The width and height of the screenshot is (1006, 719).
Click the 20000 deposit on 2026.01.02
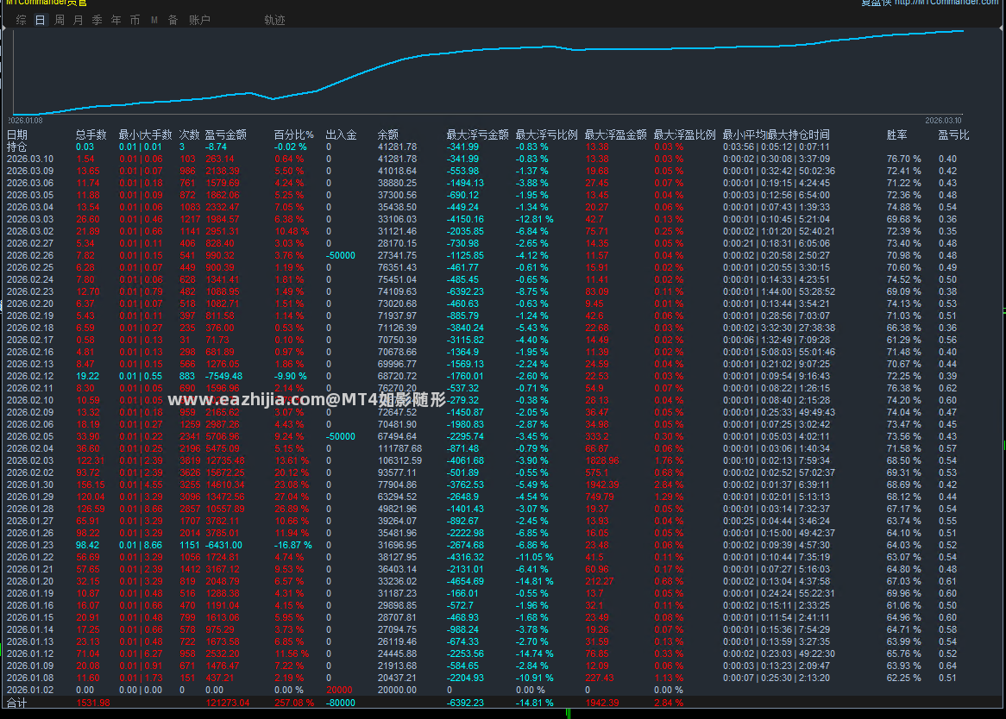339,691
